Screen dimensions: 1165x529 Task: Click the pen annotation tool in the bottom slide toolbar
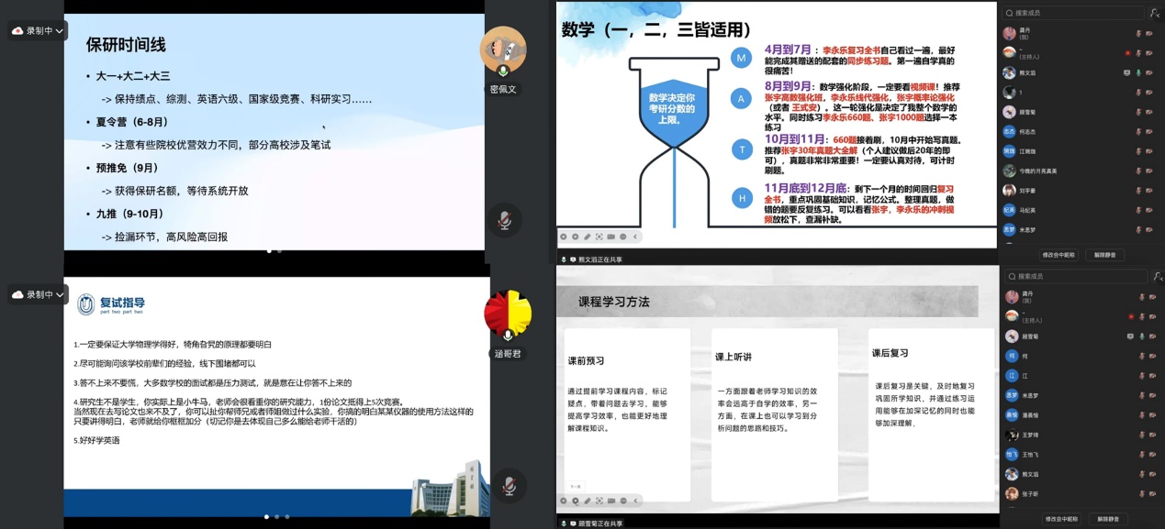587,501
